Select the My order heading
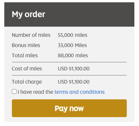This screenshot has height=126, width=139. coord(28,14)
